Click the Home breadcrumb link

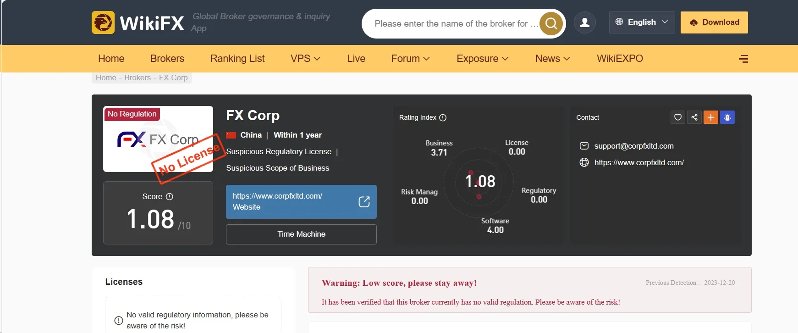[x=106, y=78]
